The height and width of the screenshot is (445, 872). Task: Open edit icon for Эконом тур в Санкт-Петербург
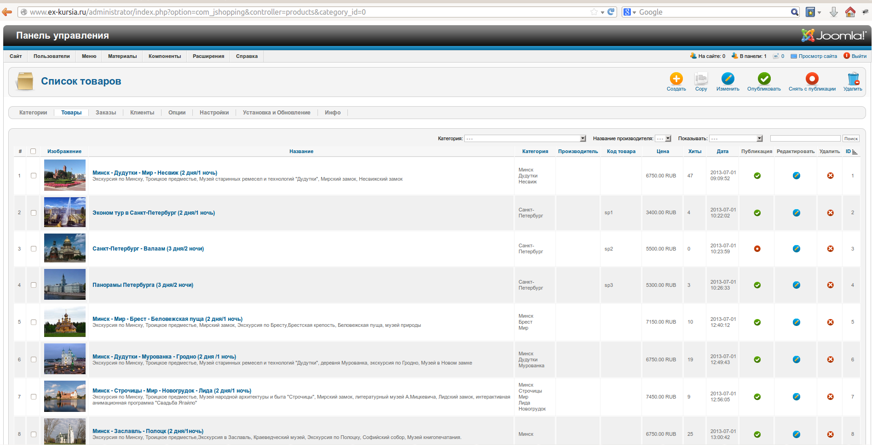pos(796,213)
